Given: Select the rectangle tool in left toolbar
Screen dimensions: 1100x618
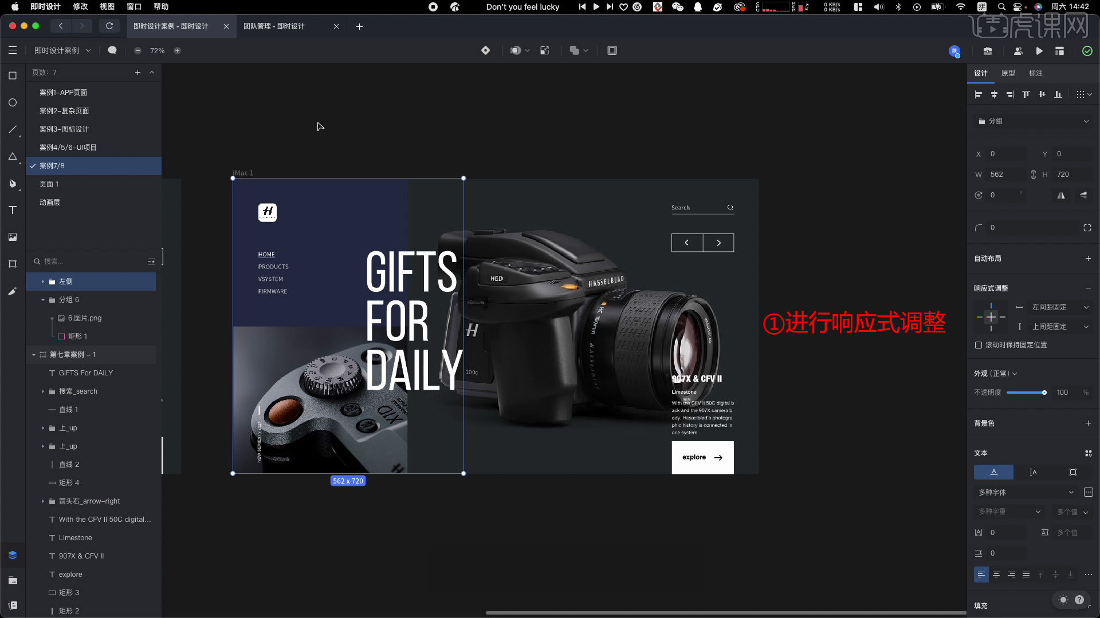Looking at the screenshot, I should click(13, 76).
